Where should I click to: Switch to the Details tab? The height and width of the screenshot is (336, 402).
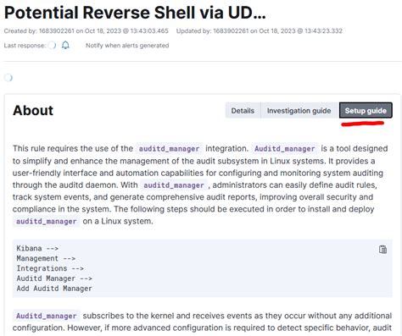(243, 111)
